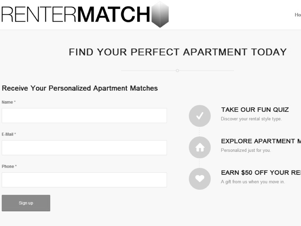The image size is (301, 226).
Task: Focus the E-Mail input field
Action: 84,147
